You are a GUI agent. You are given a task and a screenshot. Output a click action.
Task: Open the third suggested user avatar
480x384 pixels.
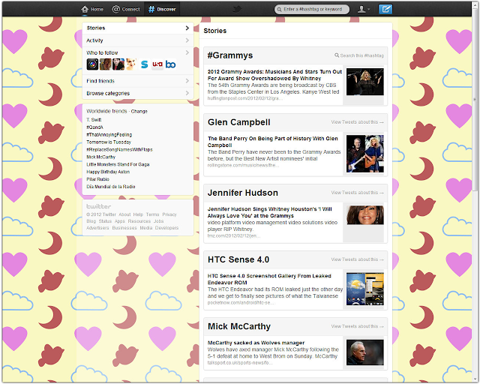[118, 64]
